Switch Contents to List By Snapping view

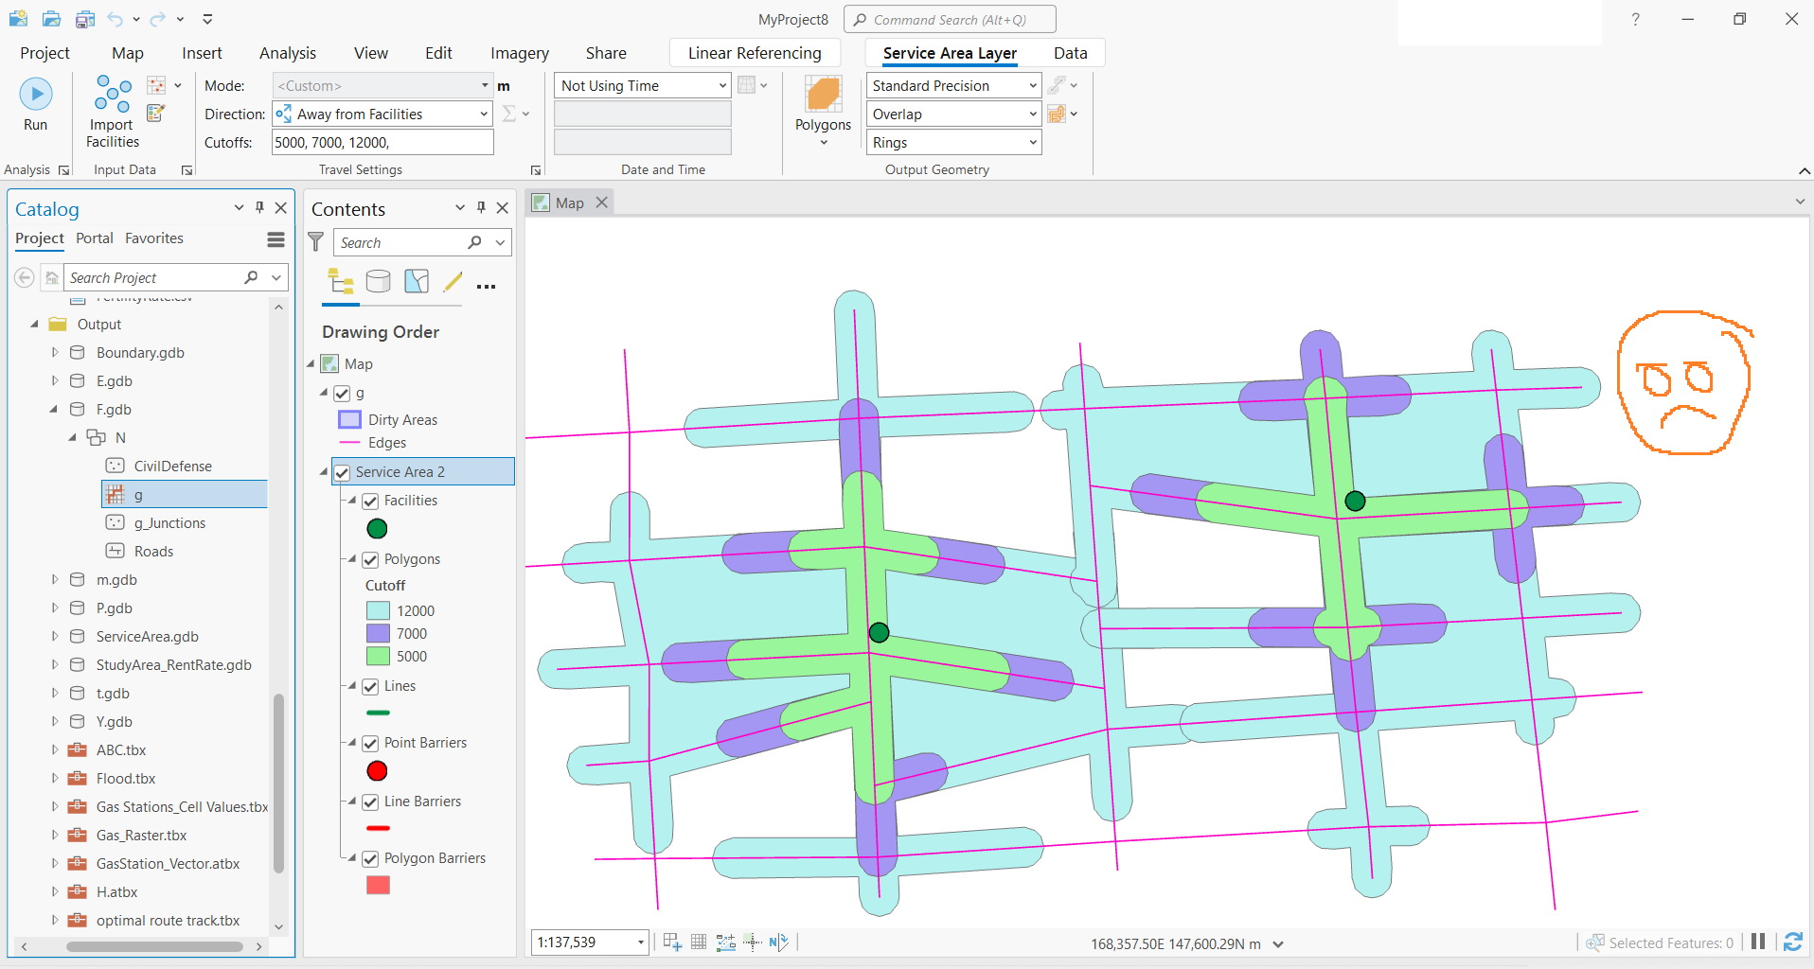point(417,281)
